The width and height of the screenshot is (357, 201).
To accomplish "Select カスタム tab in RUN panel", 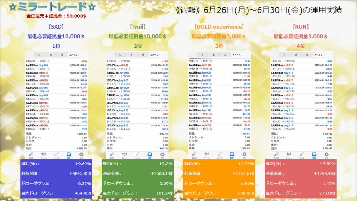I will (x=318, y=55).
